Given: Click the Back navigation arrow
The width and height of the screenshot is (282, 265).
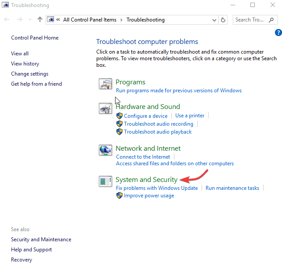Looking at the screenshot, I should [x=7, y=19].
